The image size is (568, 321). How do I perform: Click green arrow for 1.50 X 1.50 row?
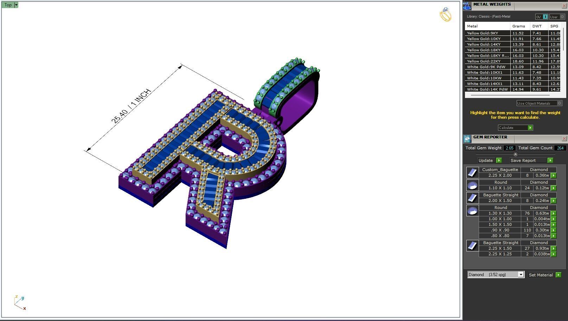coord(554,224)
